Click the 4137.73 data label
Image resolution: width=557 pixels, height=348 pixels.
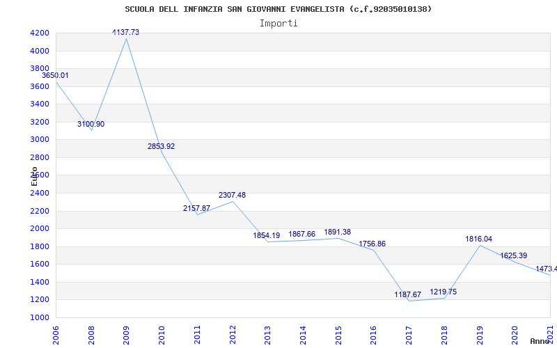pos(126,32)
